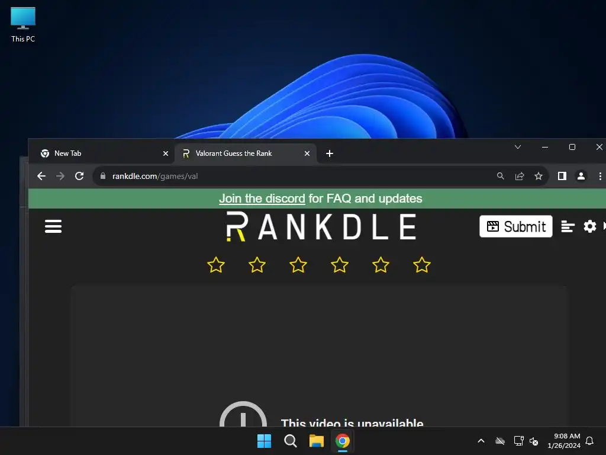Click the unavailable video player area
The image size is (606, 455).
pyautogui.click(x=319, y=356)
